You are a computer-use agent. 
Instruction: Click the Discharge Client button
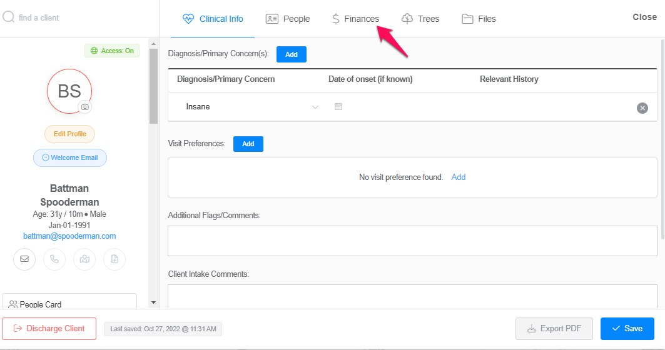coord(49,328)
